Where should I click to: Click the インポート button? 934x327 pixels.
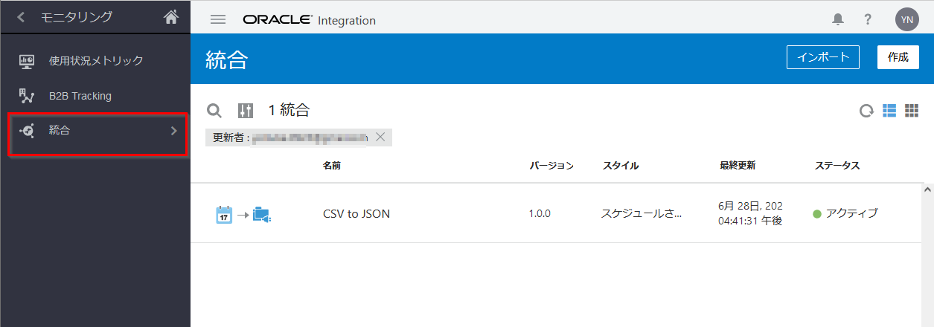point(822,57)
